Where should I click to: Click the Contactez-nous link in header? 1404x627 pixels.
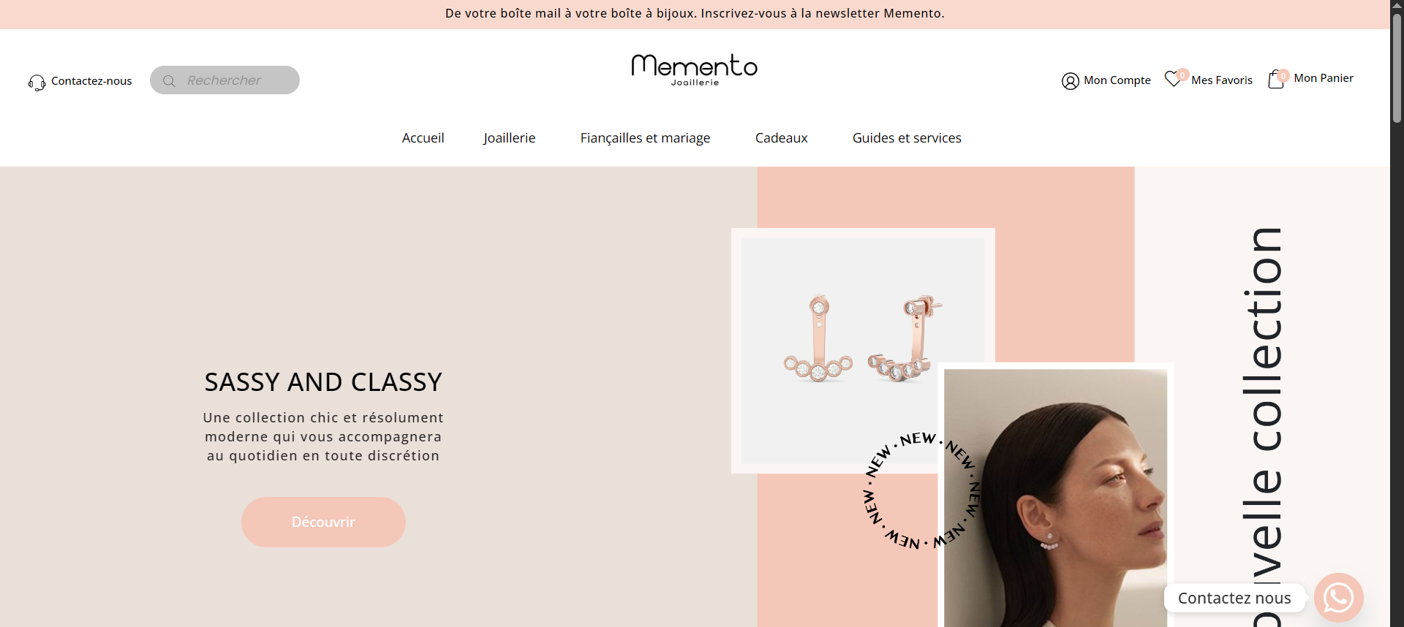click(91, 81)
